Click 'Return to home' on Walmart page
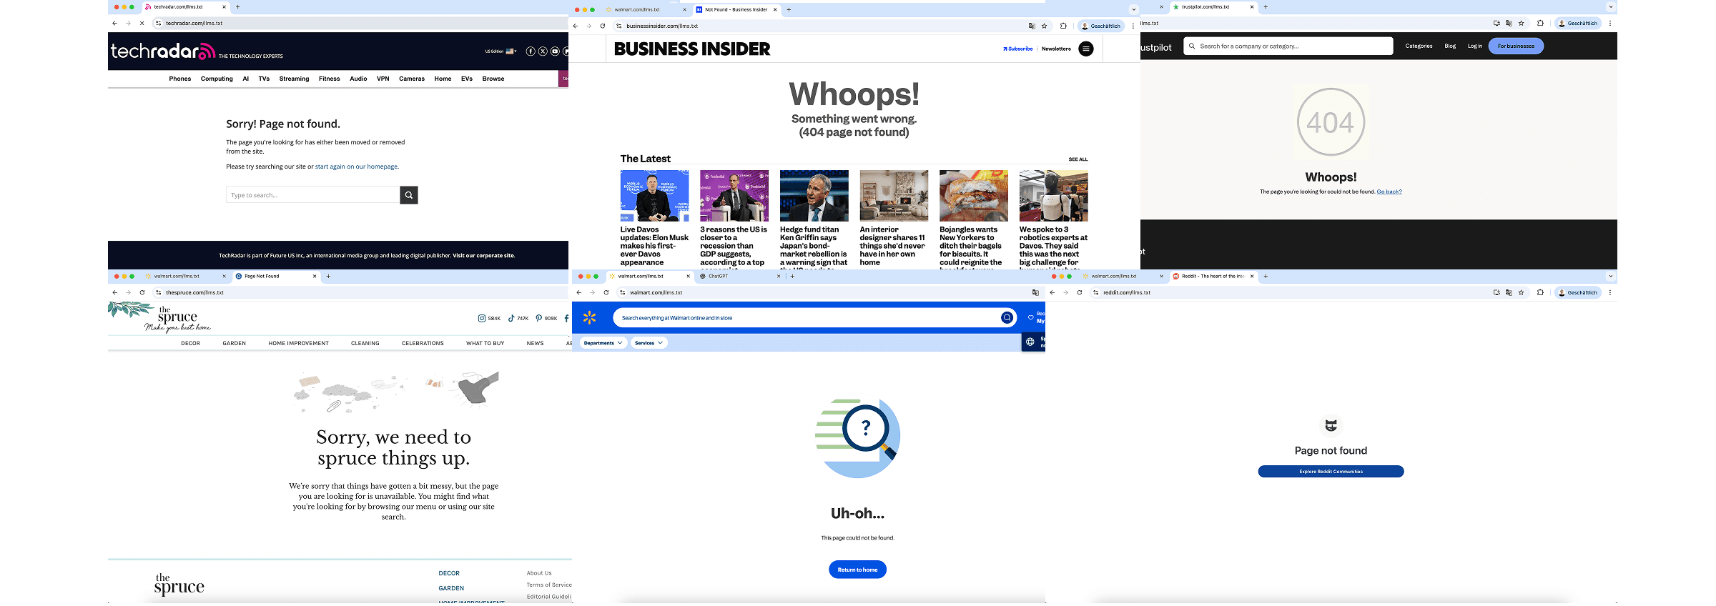This screenshot has height=606, width=1716. pos(857,570)
